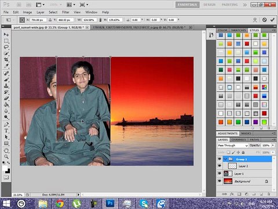
Task: Open the Layers panel options menu
Action: [x=273, y=139]
